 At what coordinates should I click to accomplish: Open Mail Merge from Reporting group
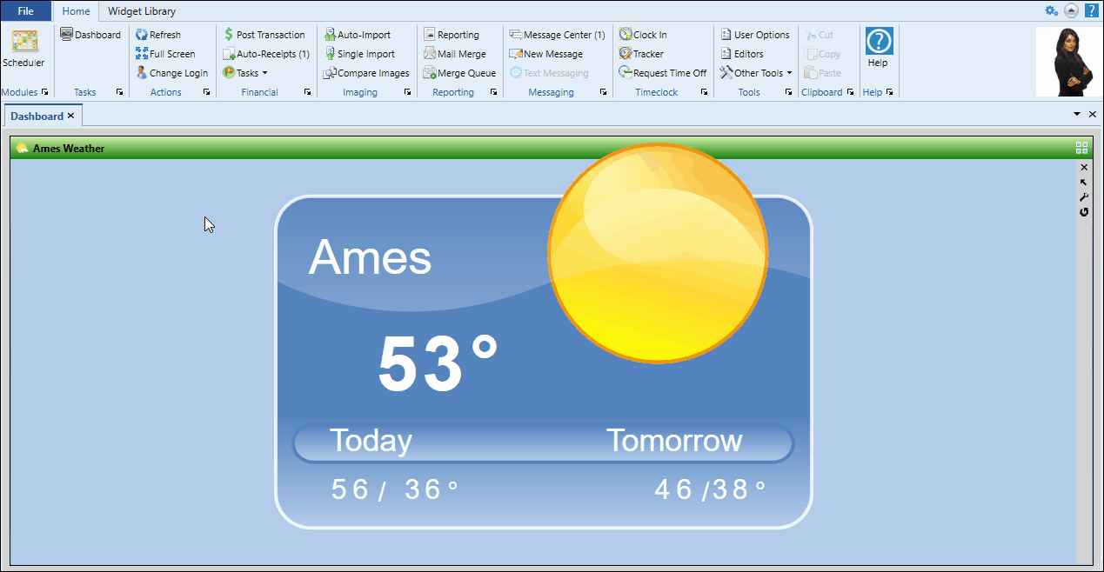[455, 54]
